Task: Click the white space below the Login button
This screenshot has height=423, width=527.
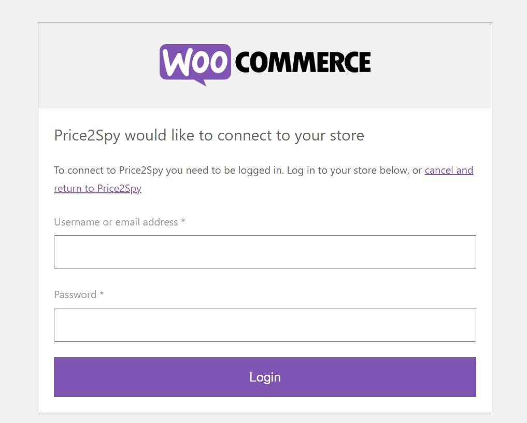Action: (x=265, y=405)
